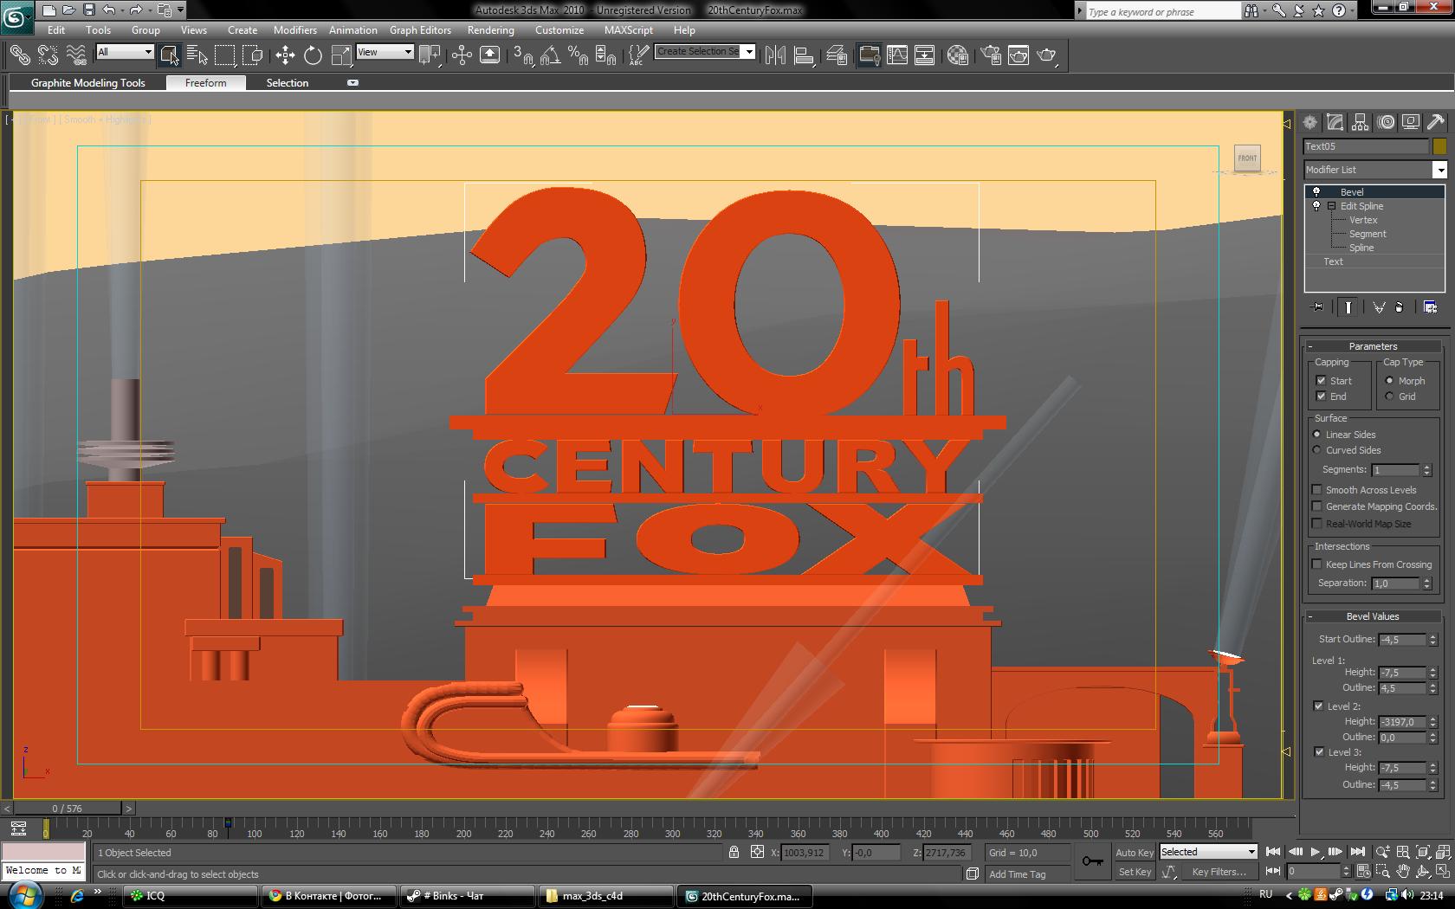Open the Rendering menu
Viewport: 1455px width, 909px height.
490,30
